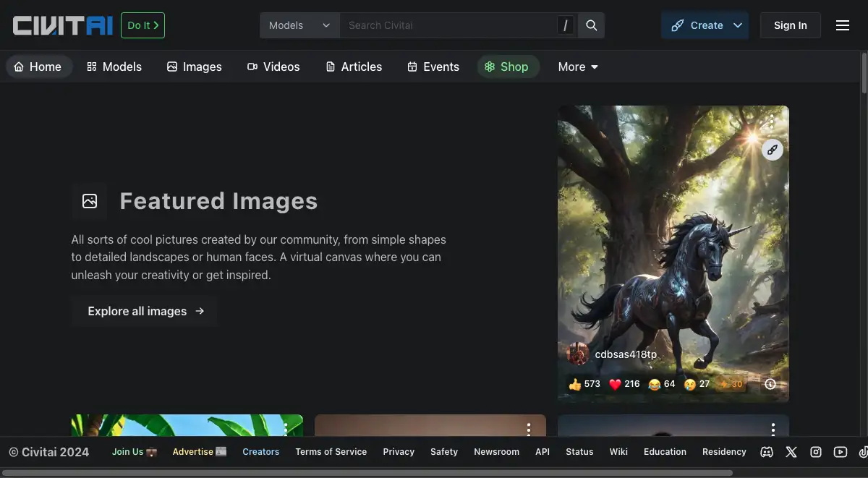
Task: Click the laughing emoji reaction counter
Action: click(661, 383)
